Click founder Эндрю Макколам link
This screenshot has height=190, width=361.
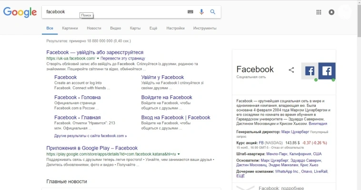(x=283, y=165)
